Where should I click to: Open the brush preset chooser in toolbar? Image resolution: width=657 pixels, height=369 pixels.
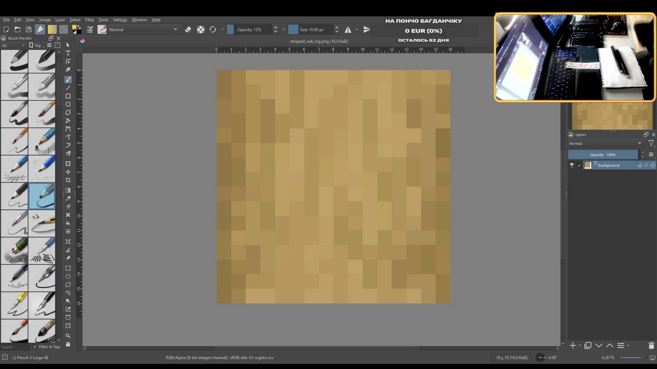click(102, 30)
